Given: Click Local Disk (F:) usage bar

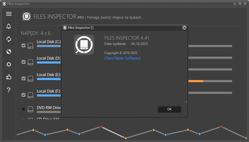Looking at the screenshot, I should click(49, 95).
